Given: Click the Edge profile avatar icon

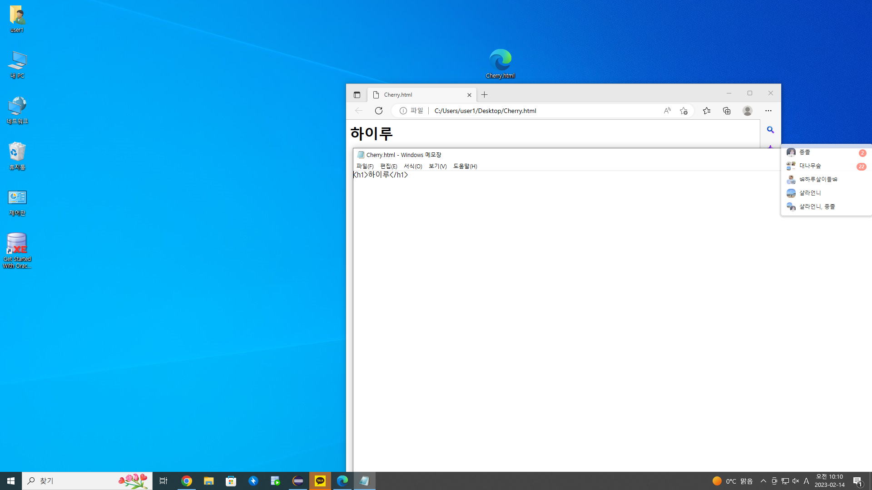Looking at the screenshot, I should [x=748, y=111].
